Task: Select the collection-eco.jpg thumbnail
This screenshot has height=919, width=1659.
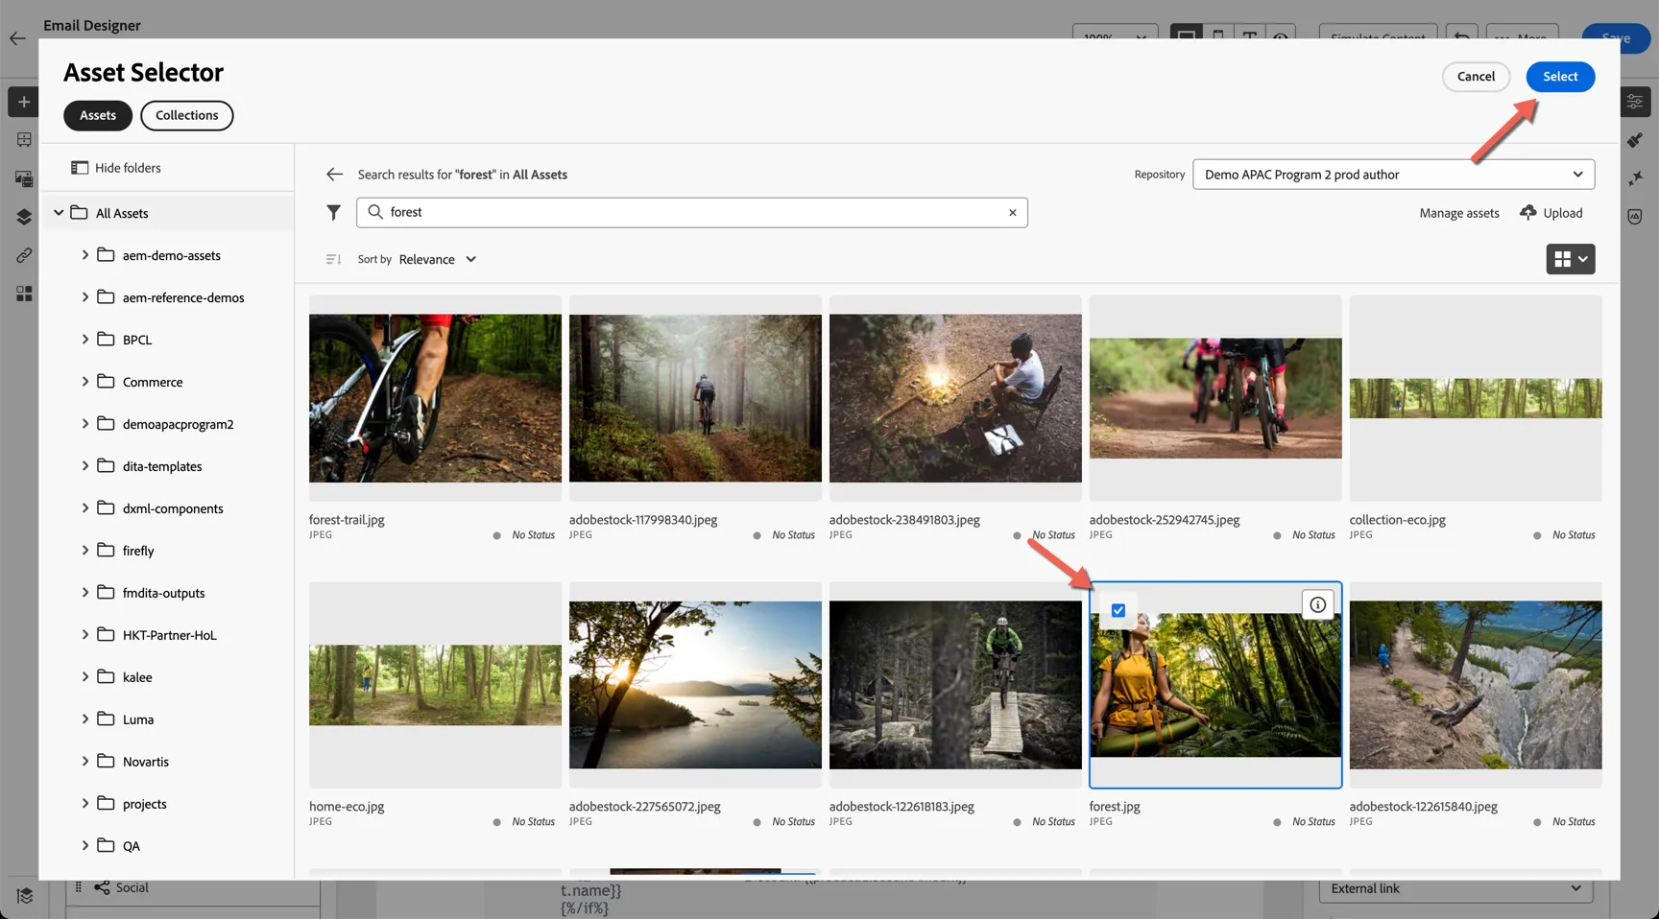Action: (x=1476, y=398)
